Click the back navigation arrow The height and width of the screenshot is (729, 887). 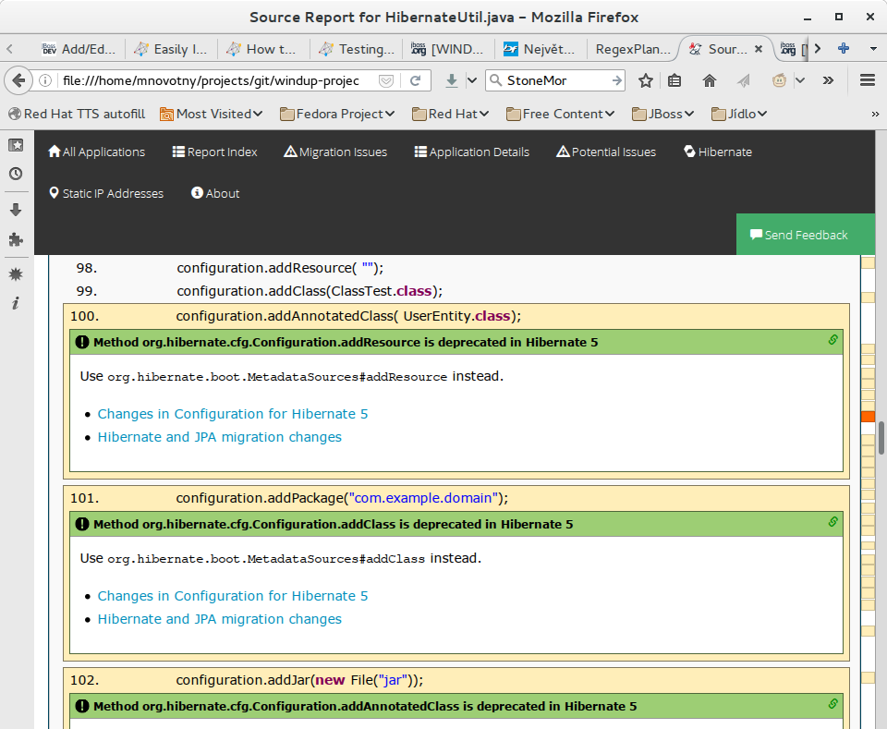click(x=18, y=80)
